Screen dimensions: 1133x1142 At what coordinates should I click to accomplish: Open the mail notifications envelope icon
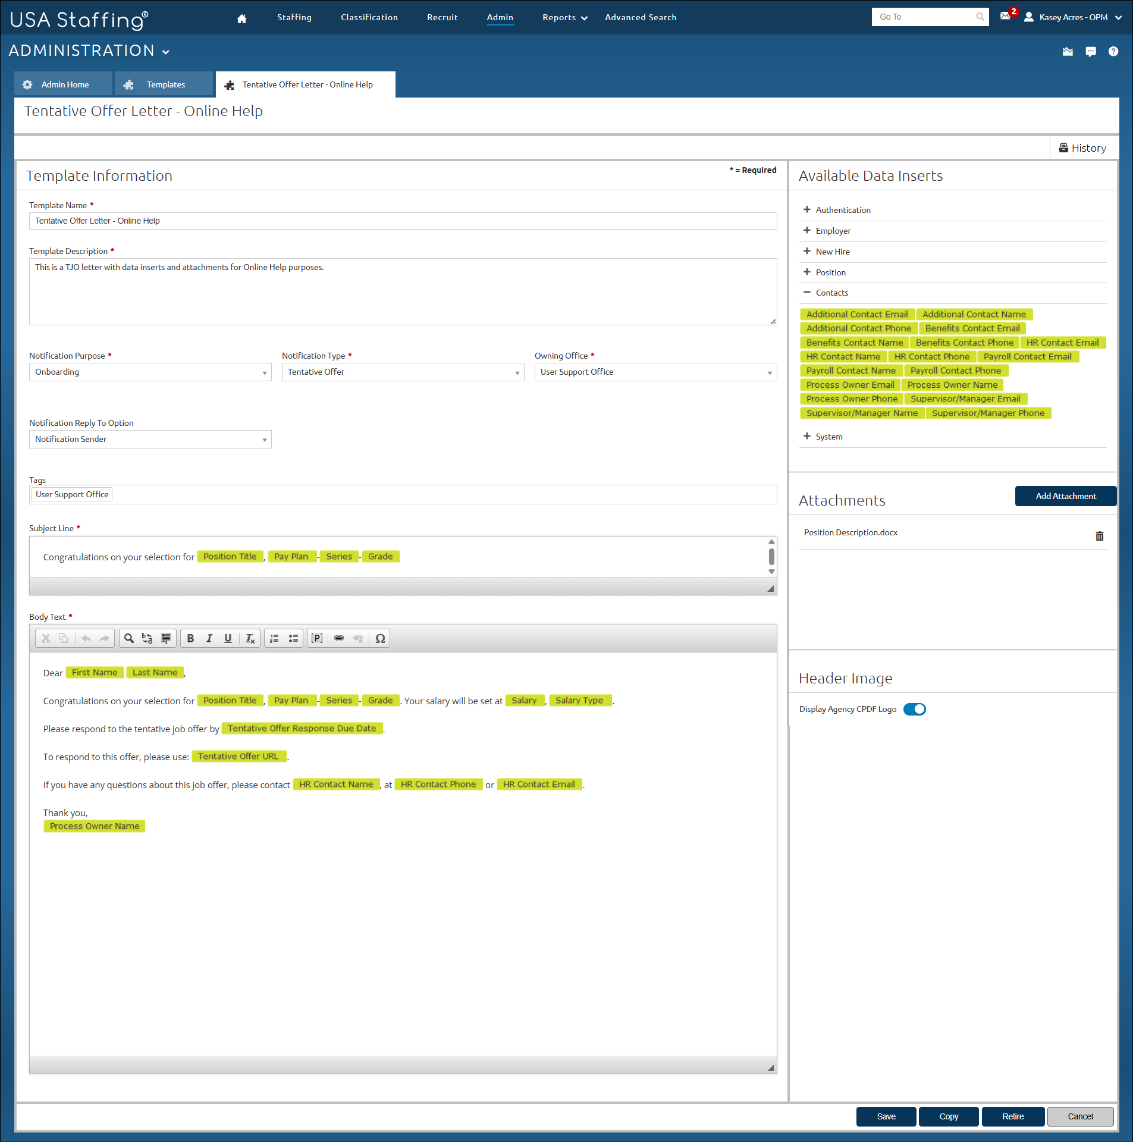click(x=1005, y=17)
